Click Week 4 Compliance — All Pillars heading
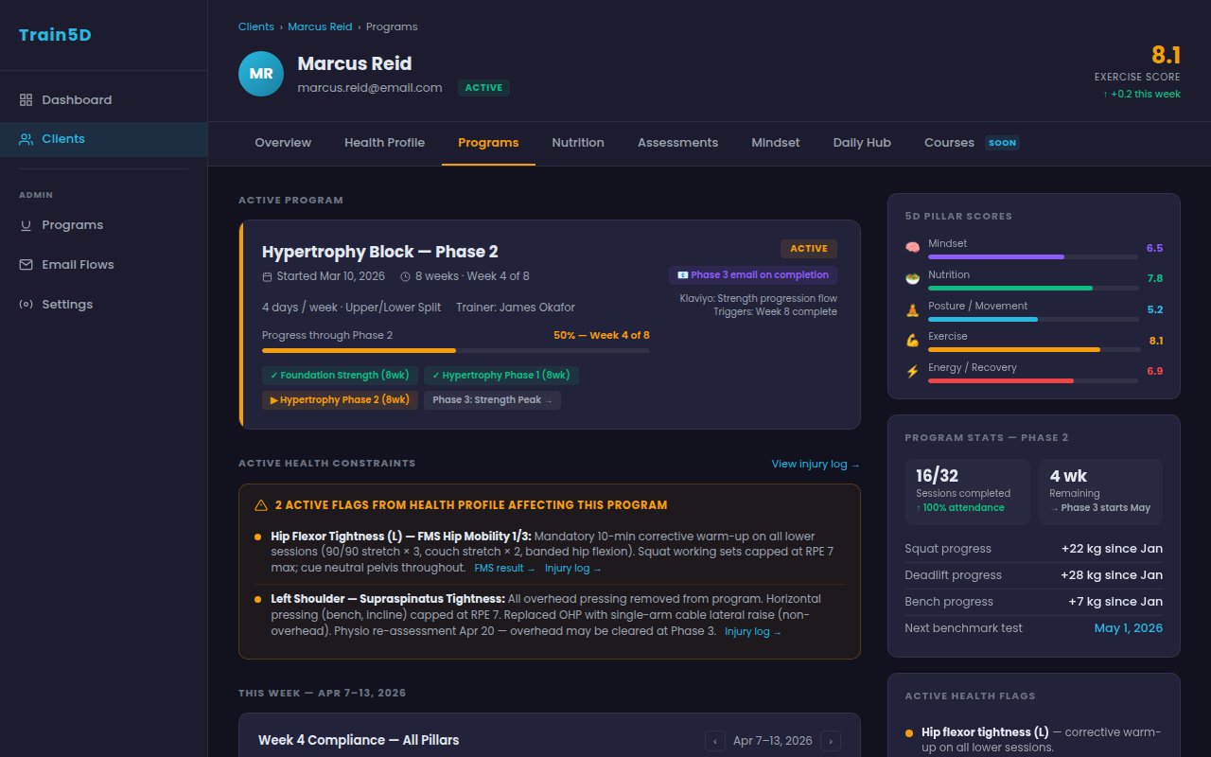The height and width of the screenshot is (757, 1211). tap(359, 740)
